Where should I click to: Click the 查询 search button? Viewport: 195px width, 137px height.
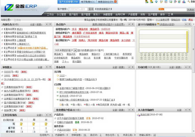[x=91, y=9]
